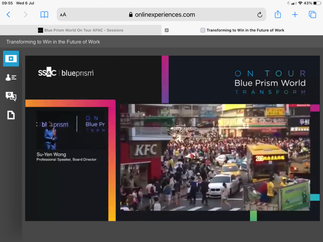The height and width of the screenshot is (242, 323).
Task: Go back with the Safari back arrow
Action: (x=8, y=15)
